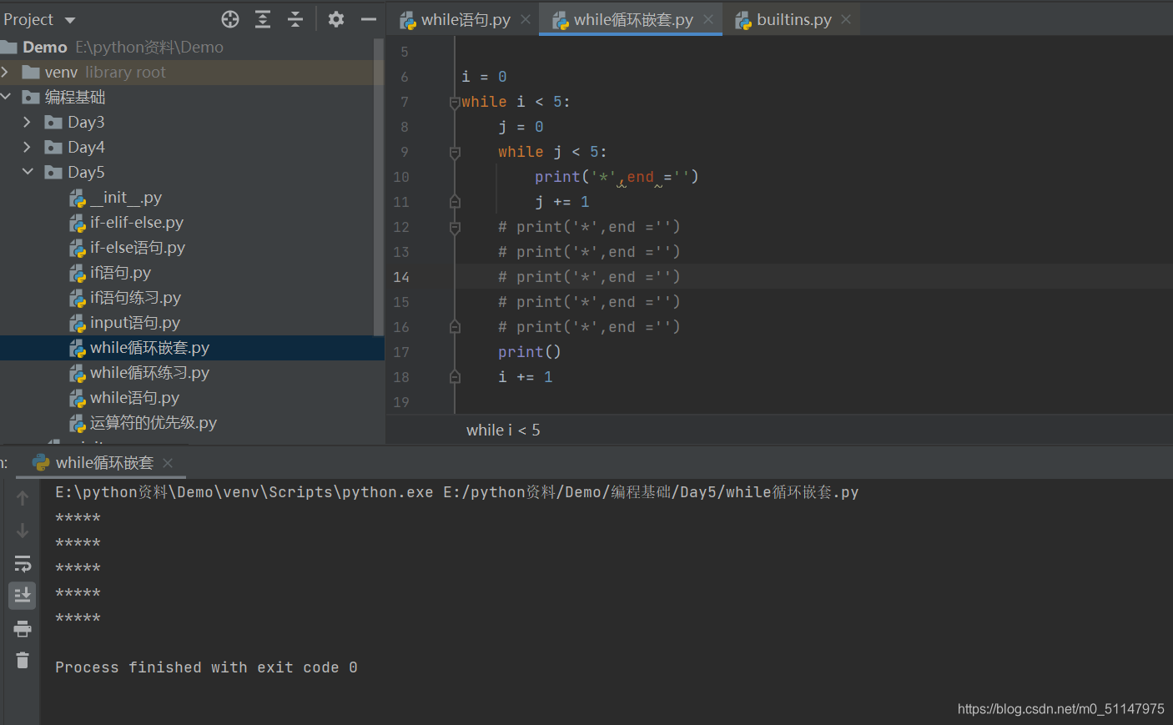Click 'i += 1' on line 18
The image size is (1173, 725).
(x=525, y=377)
